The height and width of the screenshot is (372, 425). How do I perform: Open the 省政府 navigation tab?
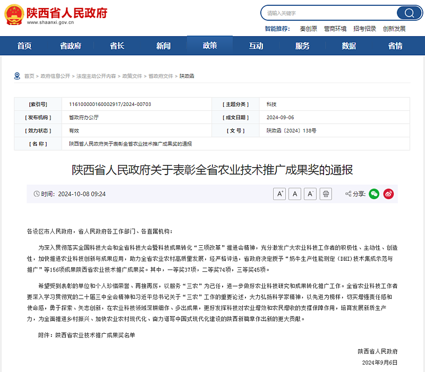(70, 46)
